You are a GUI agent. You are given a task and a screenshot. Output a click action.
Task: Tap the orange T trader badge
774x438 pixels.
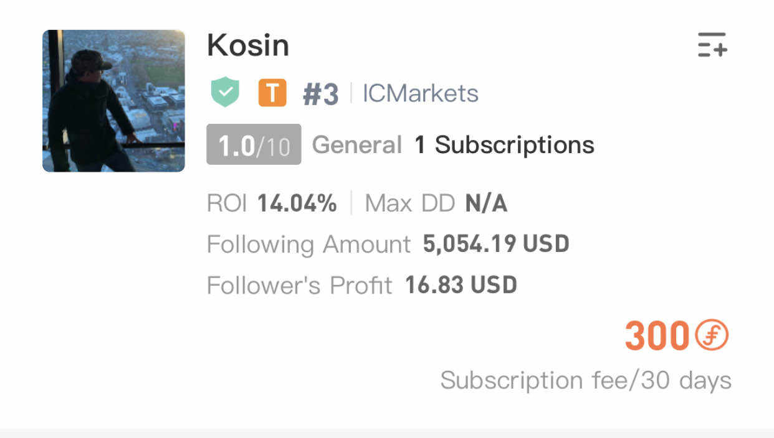tap(272, 93)
